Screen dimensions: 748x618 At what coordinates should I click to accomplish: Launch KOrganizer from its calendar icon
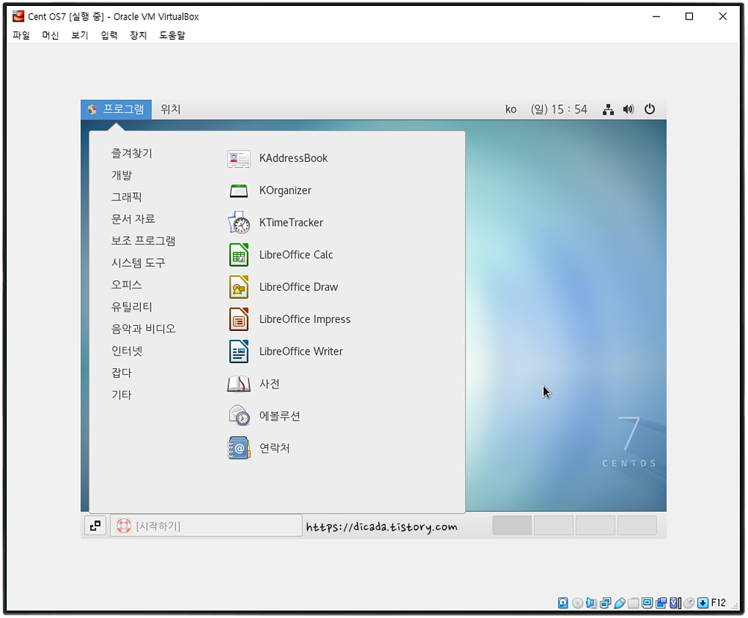[239, 191]
